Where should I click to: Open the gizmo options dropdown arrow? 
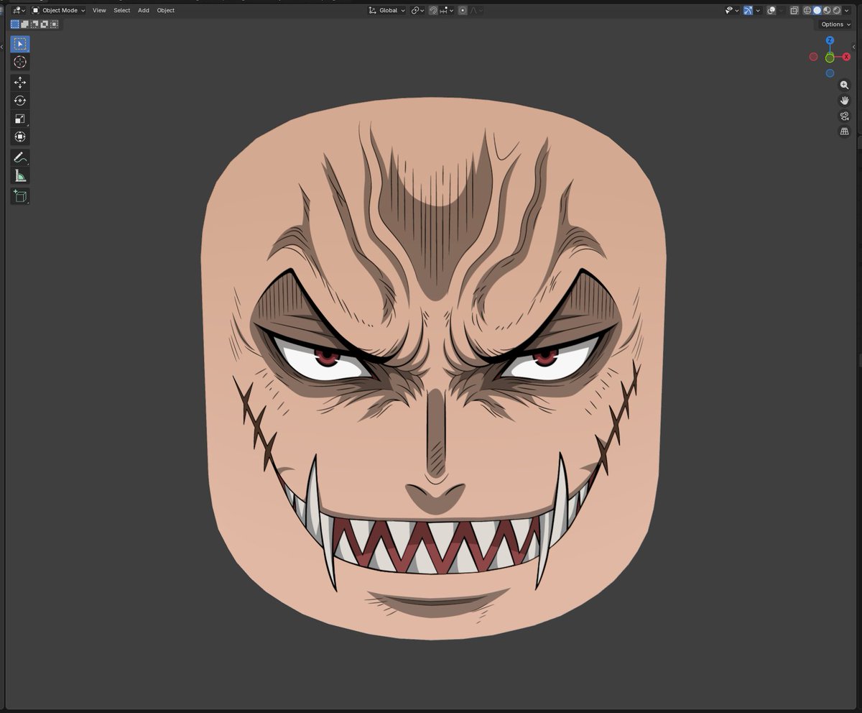758,10
